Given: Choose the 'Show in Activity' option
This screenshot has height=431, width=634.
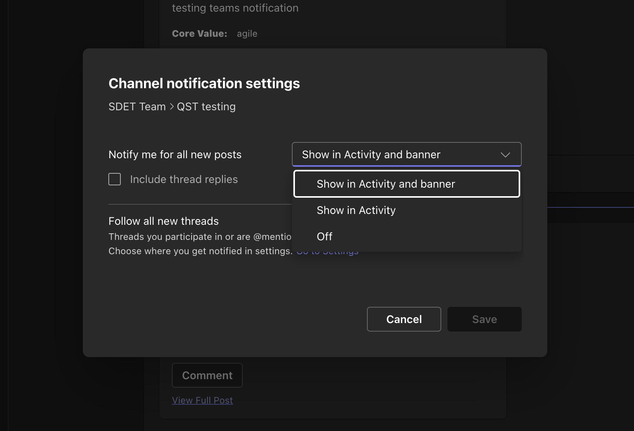Looking at the screenshot, I should click(356, 210).
